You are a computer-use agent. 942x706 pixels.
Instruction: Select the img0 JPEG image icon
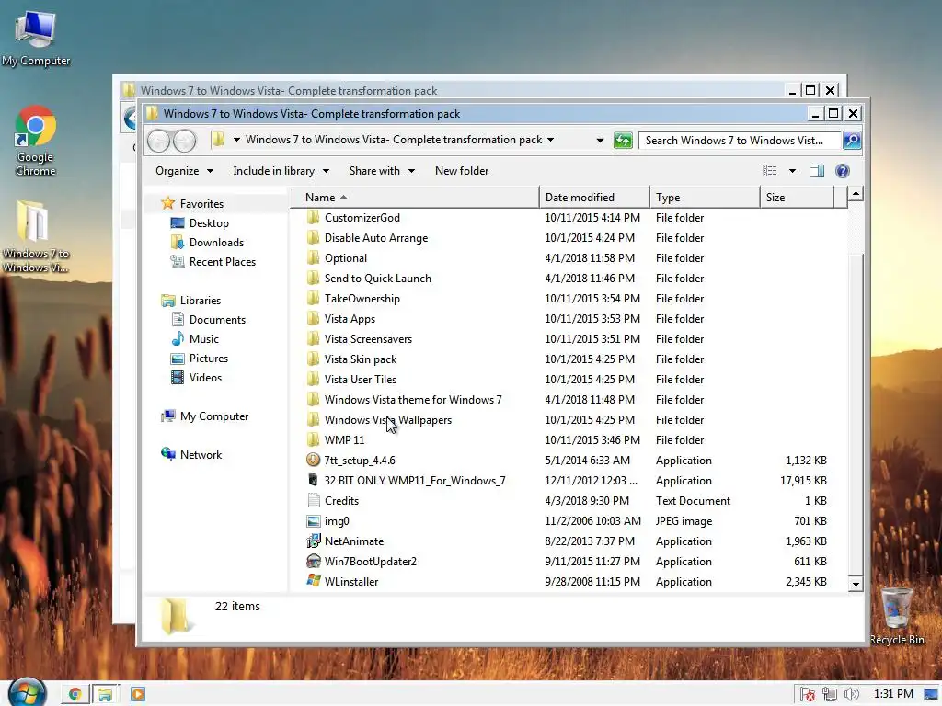click(x=313, y=521)
